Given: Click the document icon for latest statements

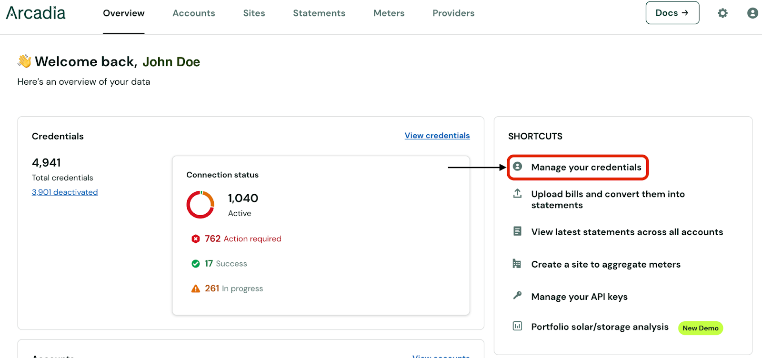Looking at the screenshot, I should (x=517, y=231).
